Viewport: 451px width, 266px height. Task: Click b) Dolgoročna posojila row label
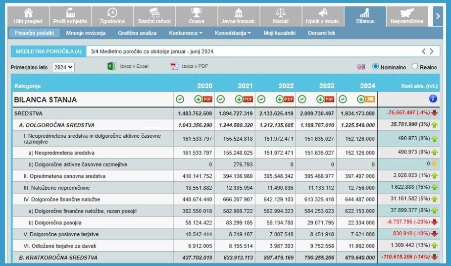(x=54, y=222)
